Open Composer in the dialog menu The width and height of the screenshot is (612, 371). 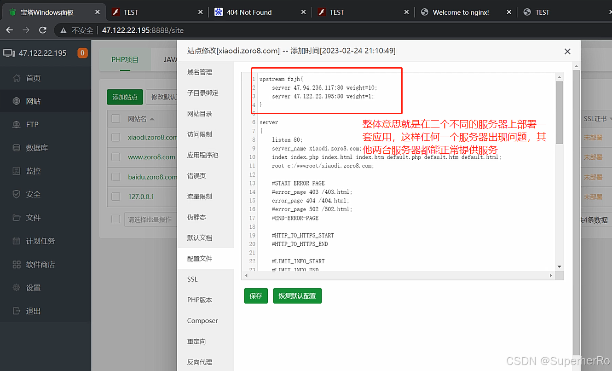coord(202,321)
